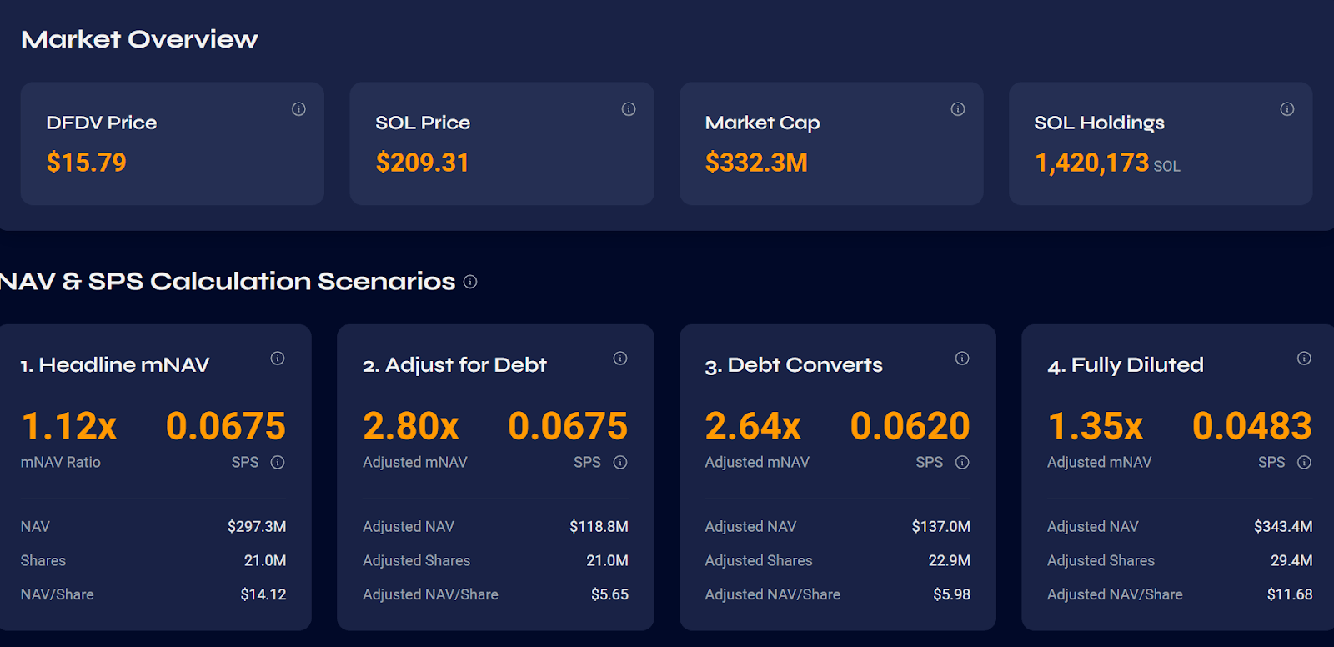
Task: Select the Market Overview heading
Action: click(139, 38)
